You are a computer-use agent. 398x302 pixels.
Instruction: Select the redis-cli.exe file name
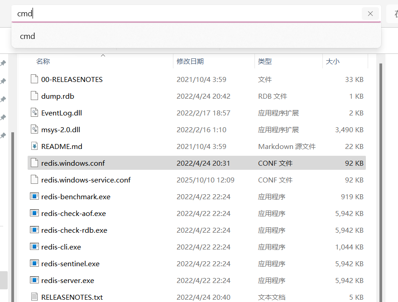point(61,247)
